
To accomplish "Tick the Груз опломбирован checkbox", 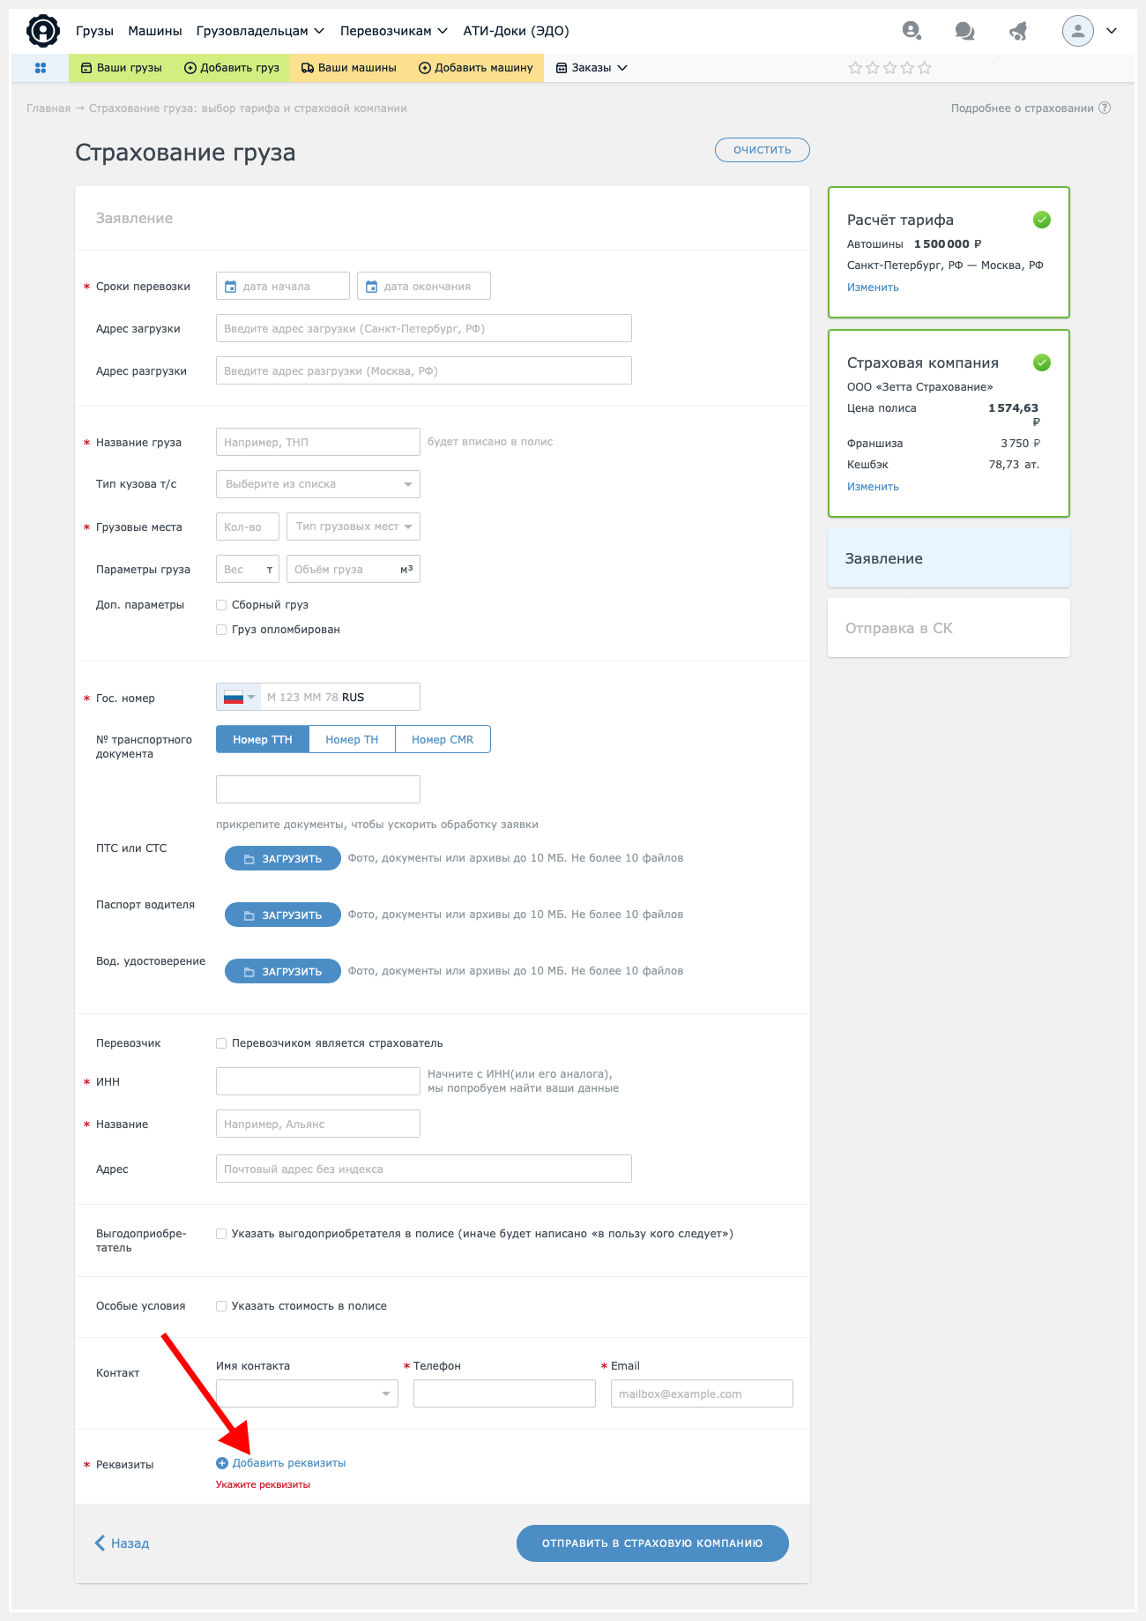I will click(x=221, y=630).
